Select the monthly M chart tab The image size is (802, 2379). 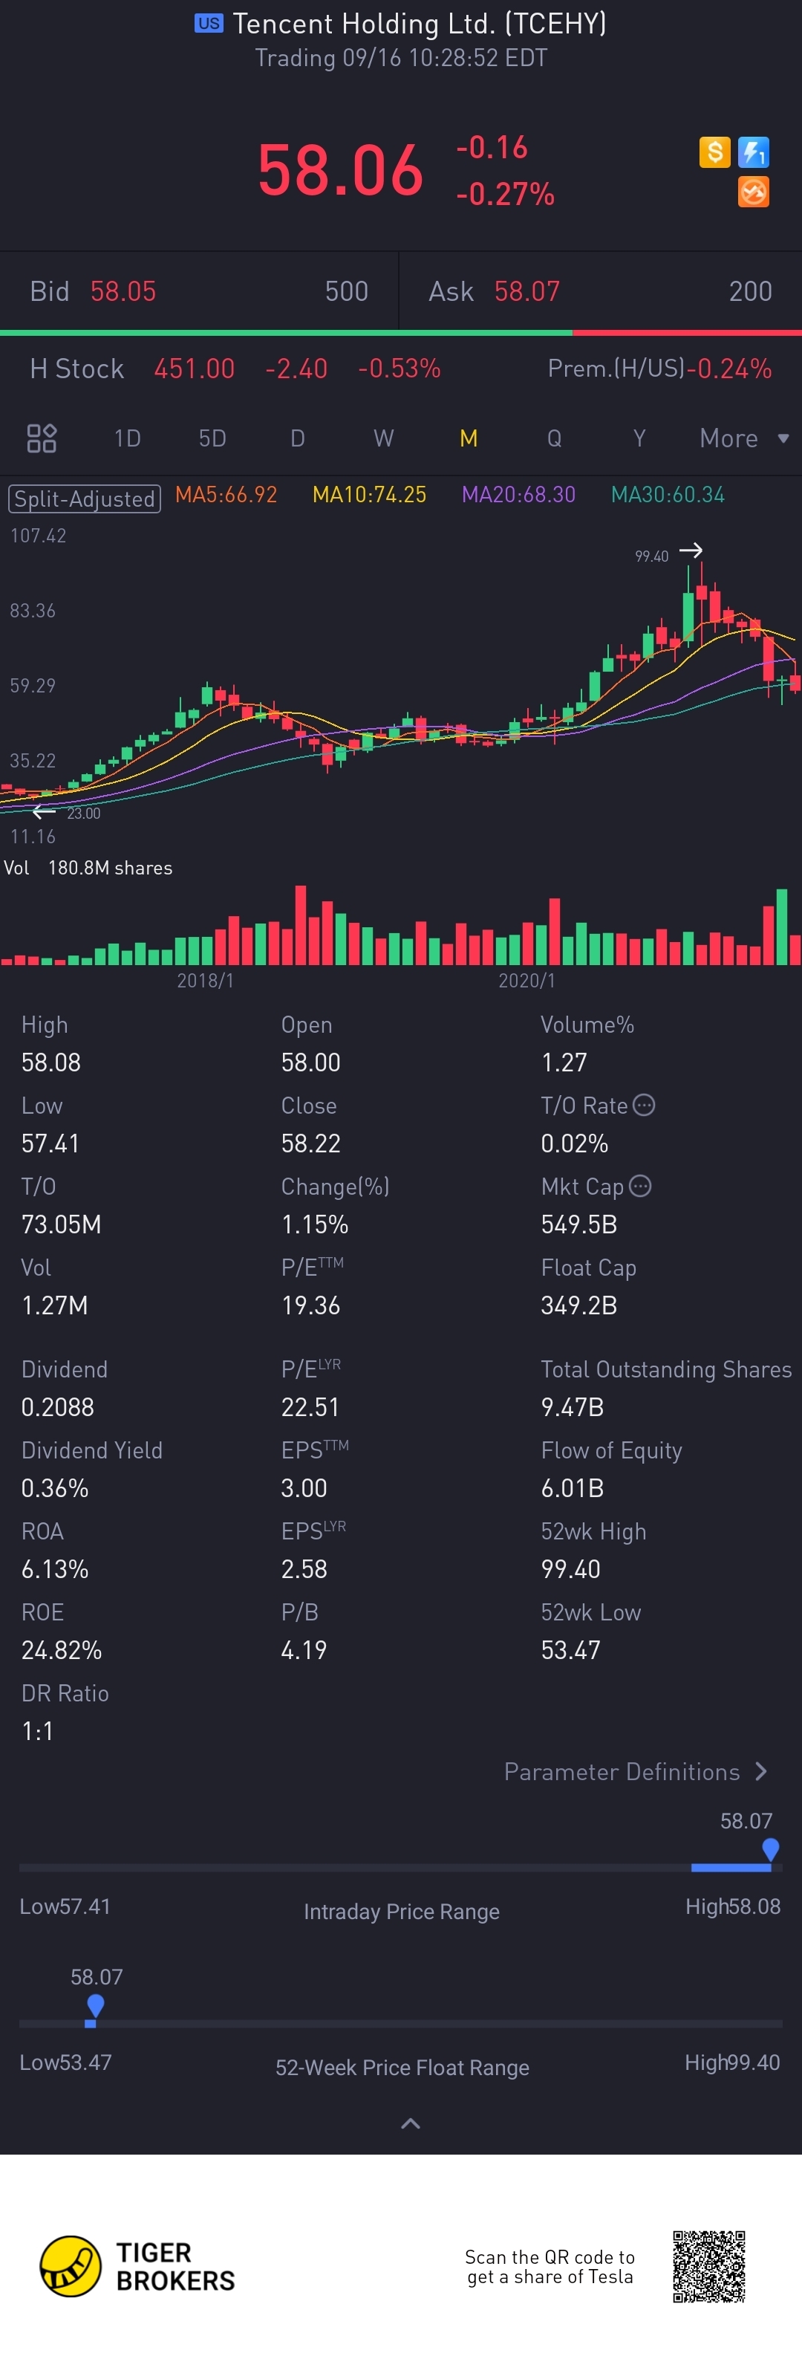click(x=469, y=438)
